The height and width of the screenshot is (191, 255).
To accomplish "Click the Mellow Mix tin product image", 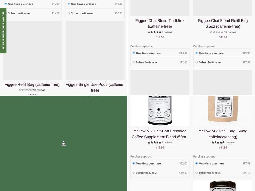I will tap(160, 110).
